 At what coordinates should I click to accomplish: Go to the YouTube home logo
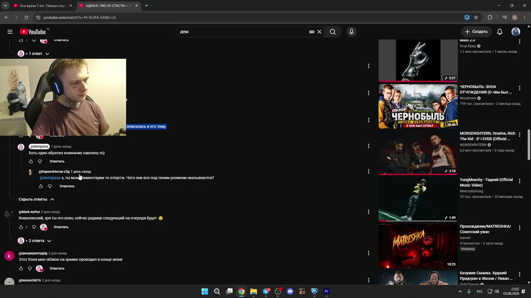[x=33, y=32]
